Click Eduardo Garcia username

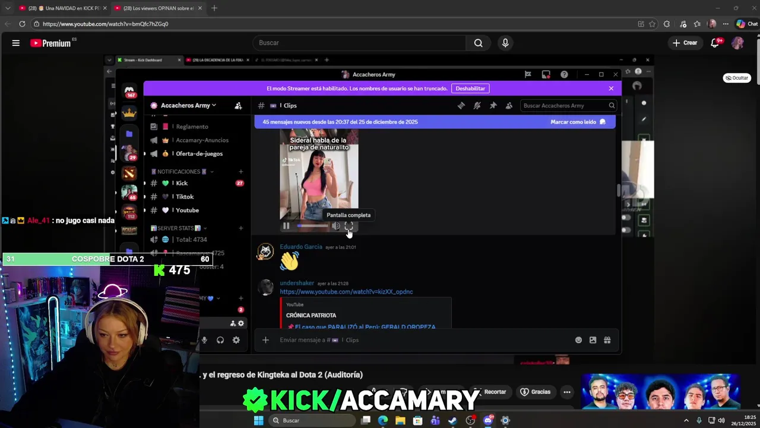pos(301,247)
